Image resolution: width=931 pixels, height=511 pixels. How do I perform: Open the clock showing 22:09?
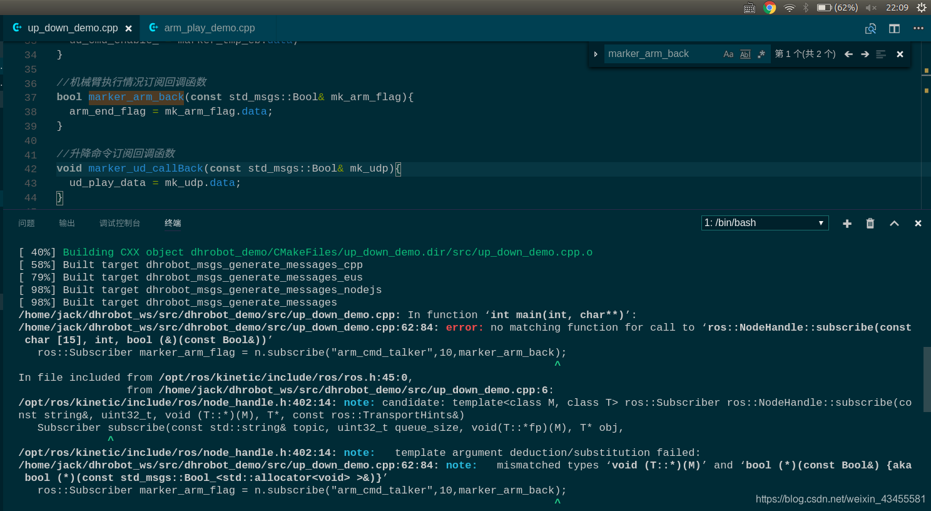point(897,8)
